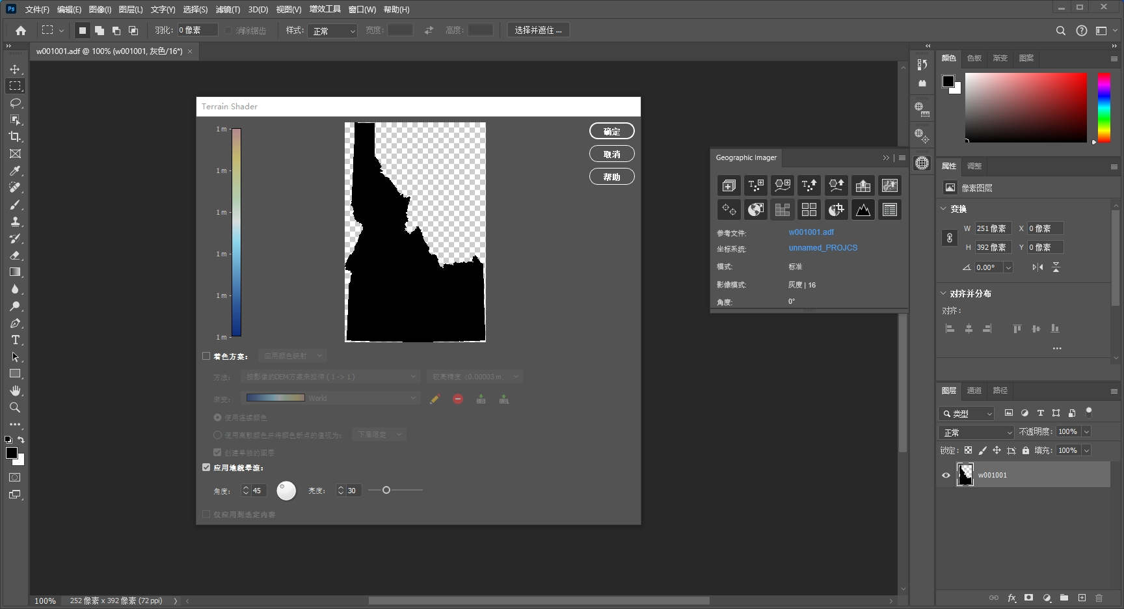1124x609 pixels.
Task: Pick a color in the red color field
Action: click(1026, 107)
